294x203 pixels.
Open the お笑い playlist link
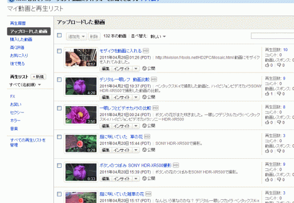[x=16, y=104]
